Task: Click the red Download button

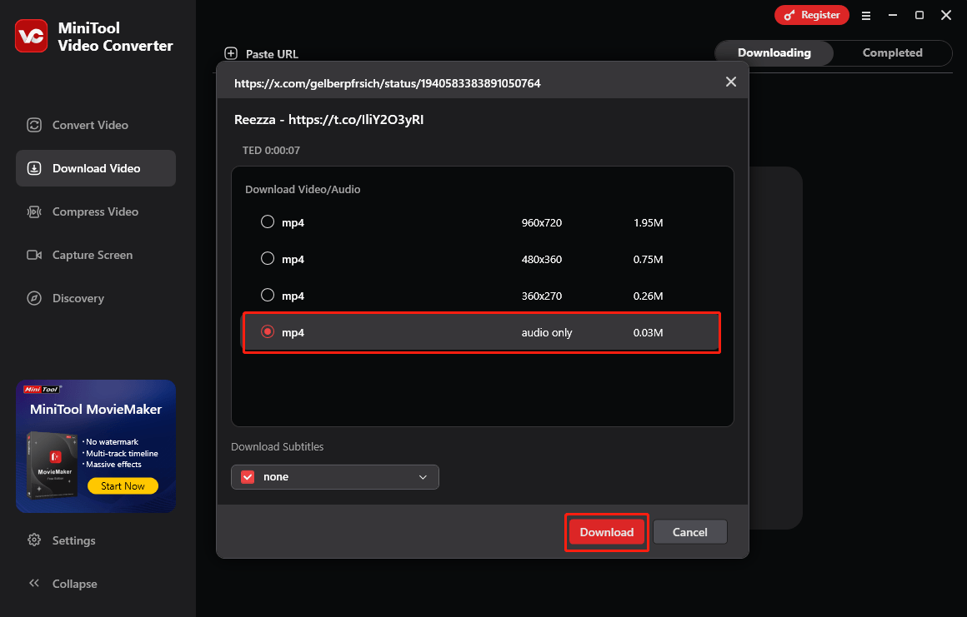Action: tap(606, 532)
